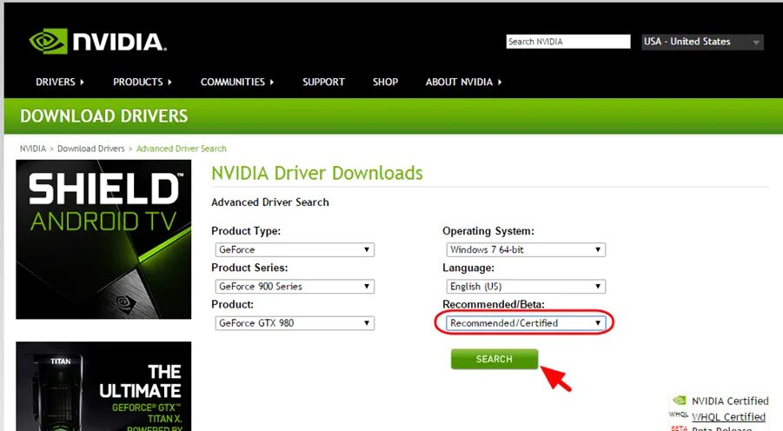
Task: Open the COMMUNITIES menu
Action: pyautogui.click(x=237, y=82)
